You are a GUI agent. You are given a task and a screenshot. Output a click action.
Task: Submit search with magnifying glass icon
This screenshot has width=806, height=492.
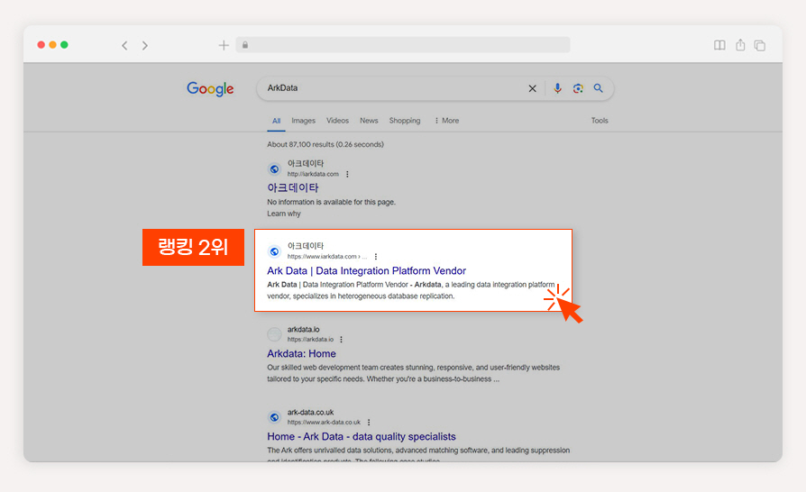tap(599, 88)
